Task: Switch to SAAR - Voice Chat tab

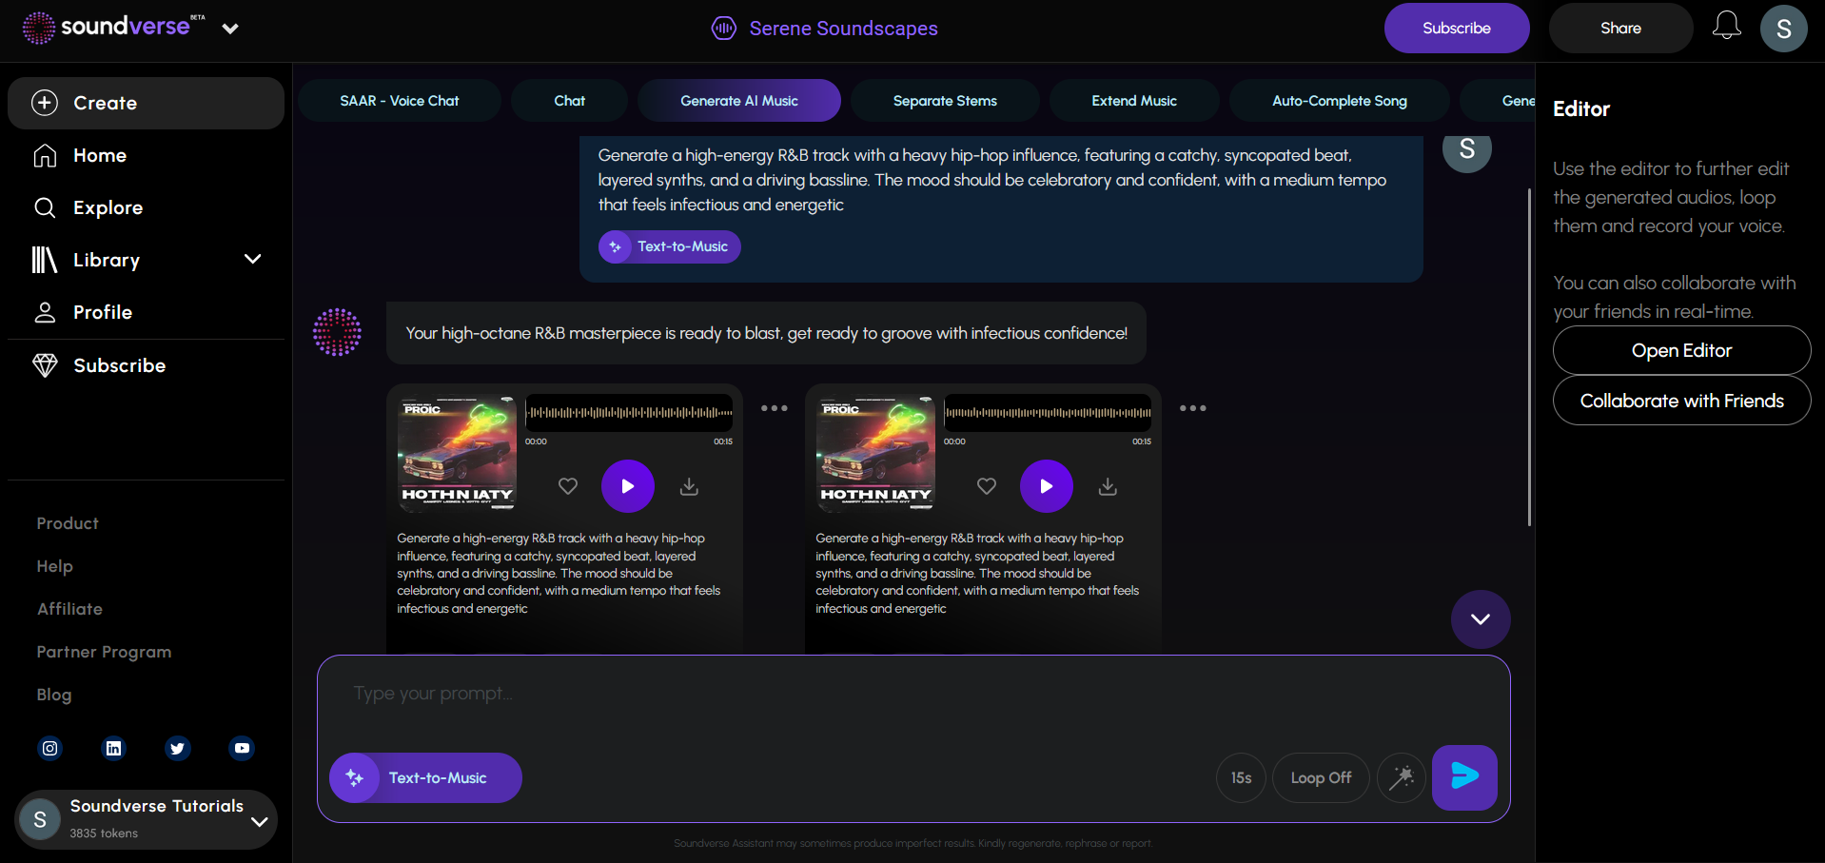Action: (x=400, y=101)
